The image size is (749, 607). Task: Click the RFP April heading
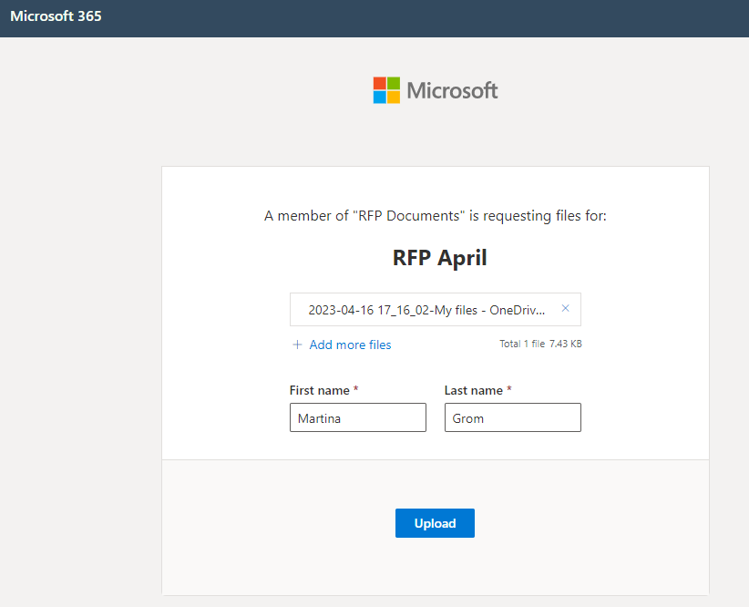tap(439, 258)
